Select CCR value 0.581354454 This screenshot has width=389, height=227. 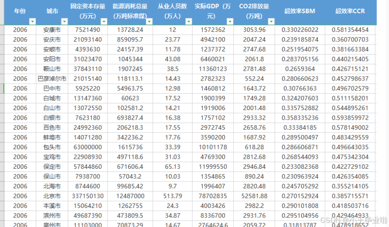click(350, 30)
